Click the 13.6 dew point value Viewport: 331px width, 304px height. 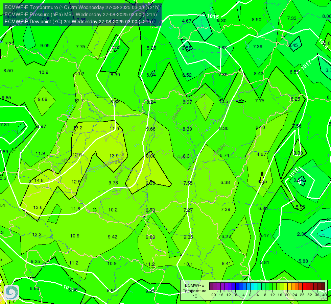point(38,207)
